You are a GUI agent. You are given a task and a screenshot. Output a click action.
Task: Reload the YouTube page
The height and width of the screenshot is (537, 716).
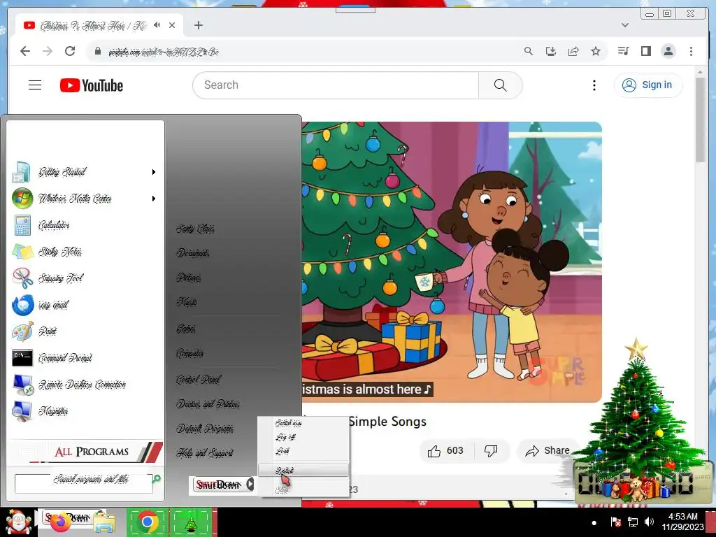(70, 51)
